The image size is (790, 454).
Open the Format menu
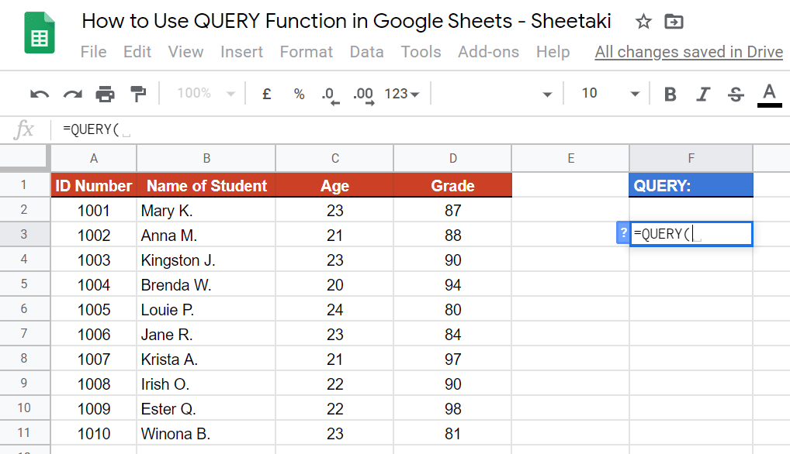(306, 52)
